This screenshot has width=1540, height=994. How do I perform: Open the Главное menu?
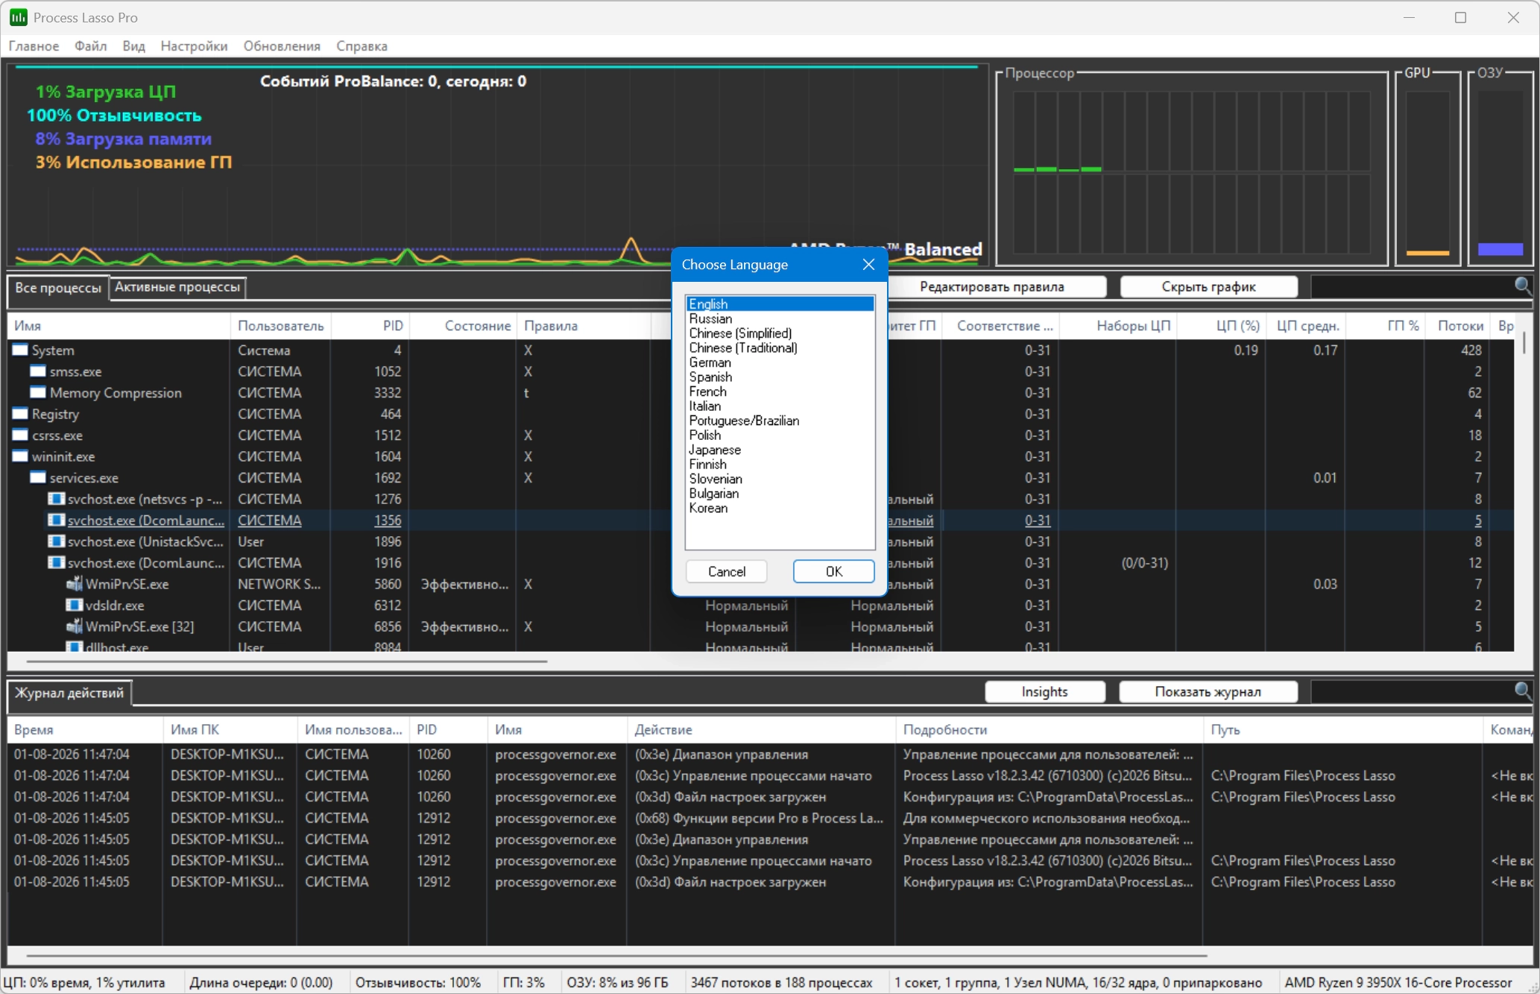34,46
